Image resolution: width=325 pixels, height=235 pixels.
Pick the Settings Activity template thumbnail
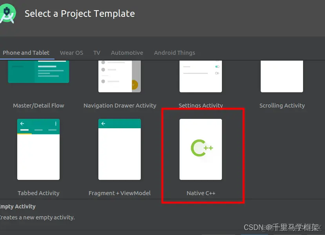click(x=201, y=76)
